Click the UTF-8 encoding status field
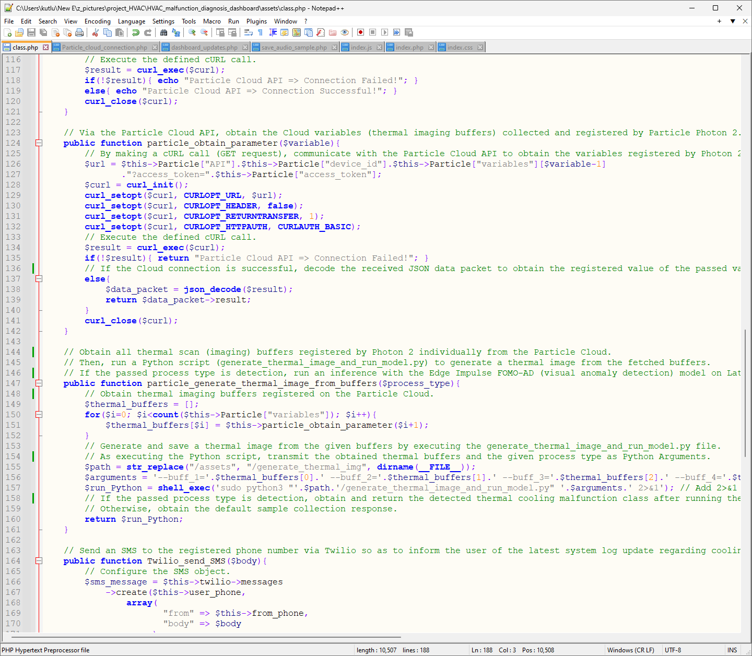This screenshot has height=656, width=752. coord(673,650)
